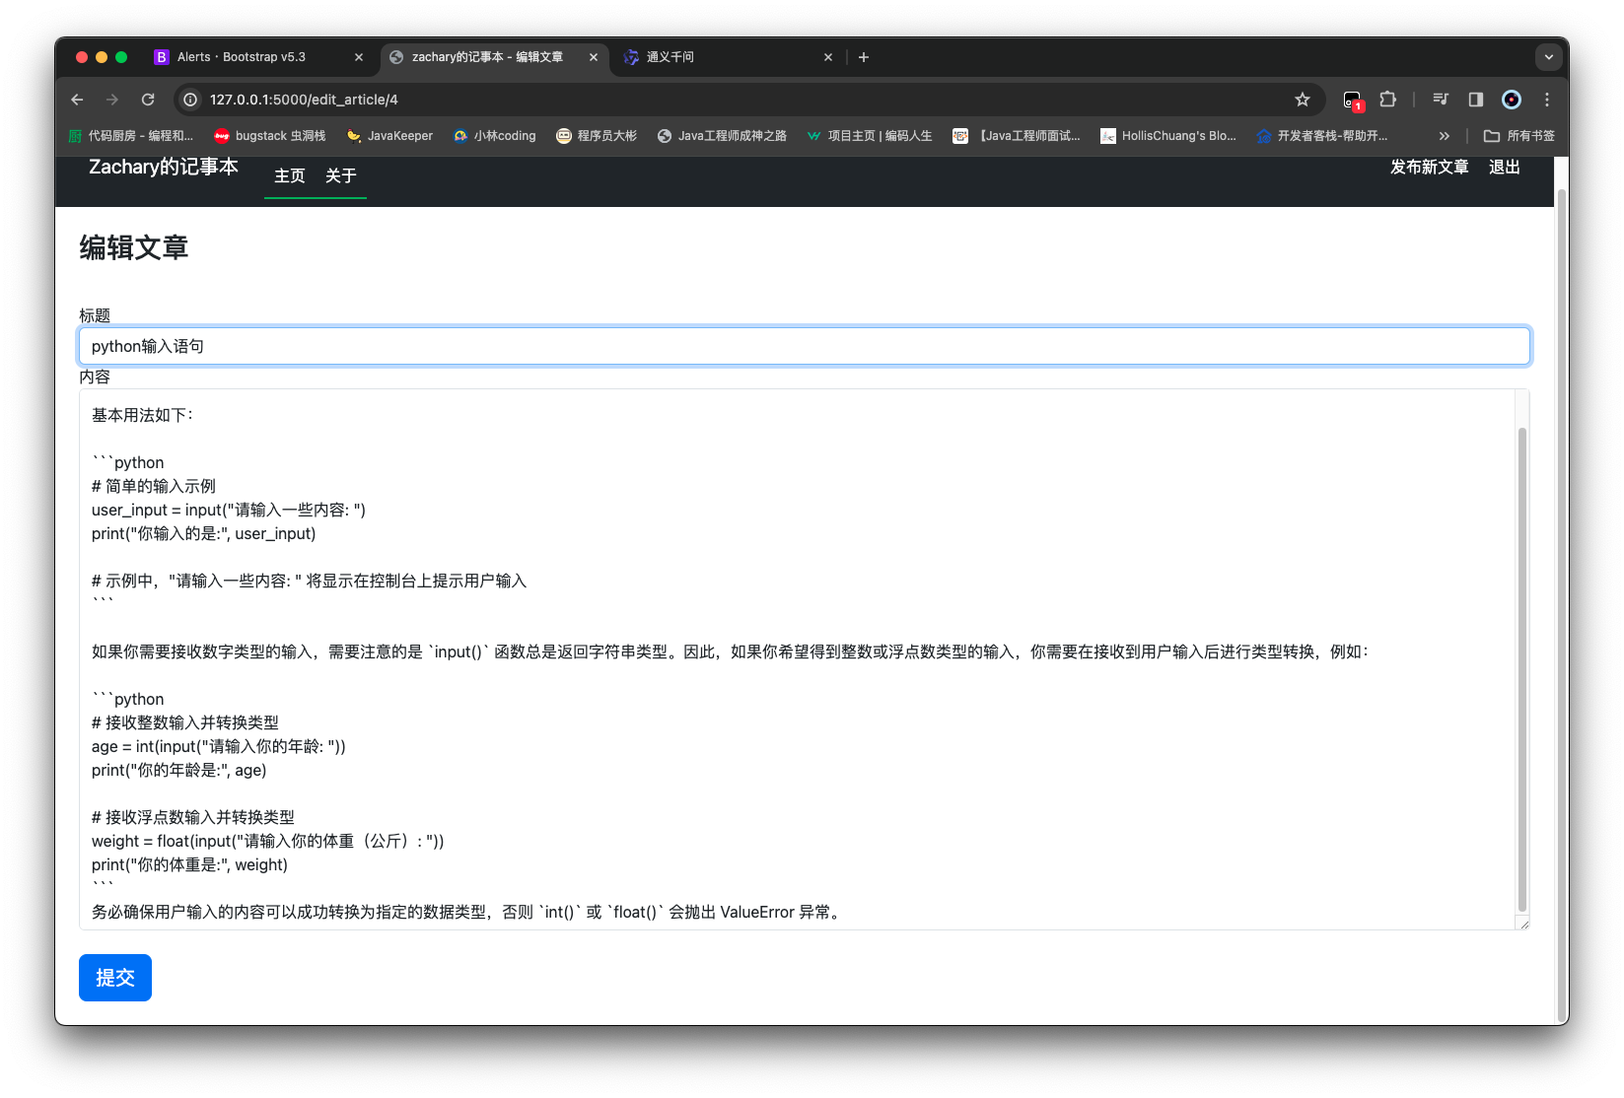Viewport: 1624px width, 1098px height.
Task: Show more hidden bookmarks chevron
Action: 1445,136
